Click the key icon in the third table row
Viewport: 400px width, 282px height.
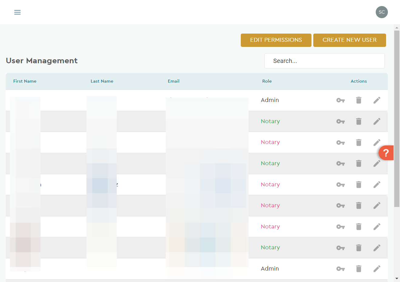click(x=341, y=143)
